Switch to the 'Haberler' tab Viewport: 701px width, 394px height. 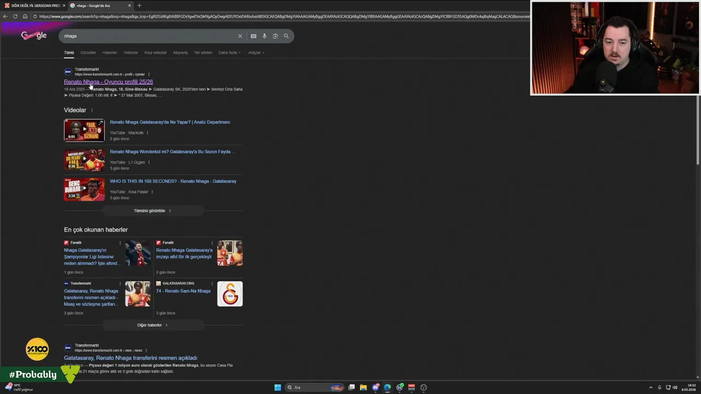click(x=110, y=53)
